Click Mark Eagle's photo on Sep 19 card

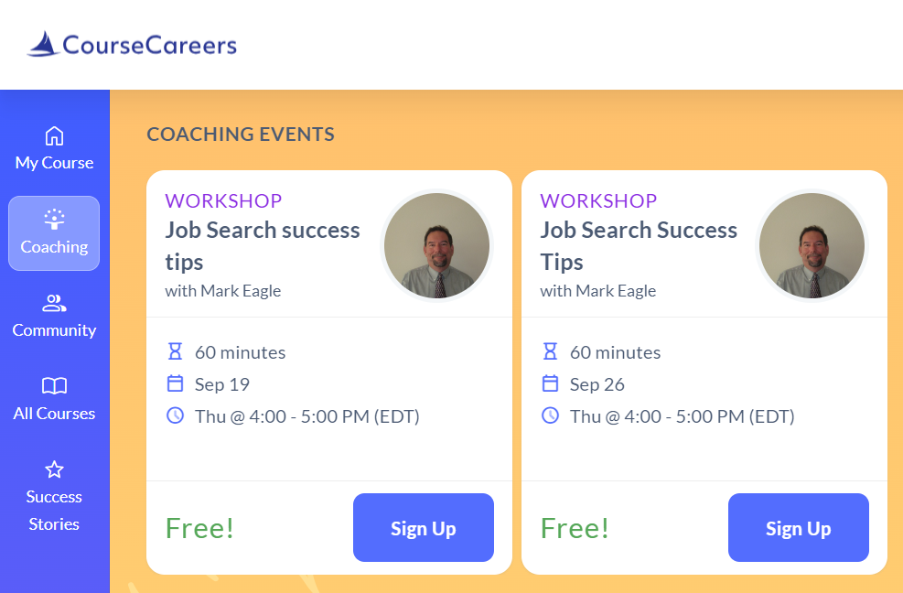436,245
